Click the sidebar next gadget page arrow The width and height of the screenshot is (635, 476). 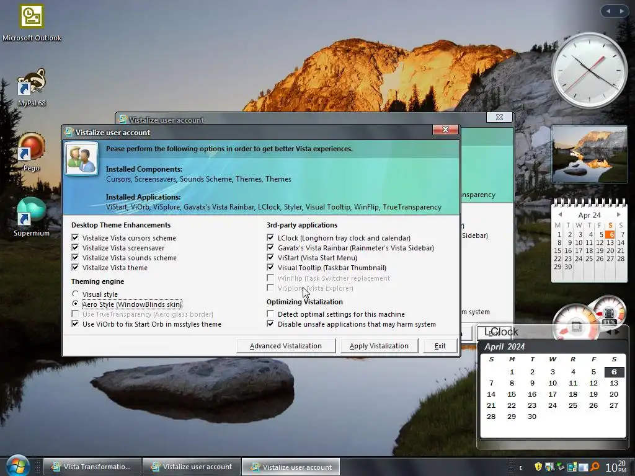click(621, 11)
